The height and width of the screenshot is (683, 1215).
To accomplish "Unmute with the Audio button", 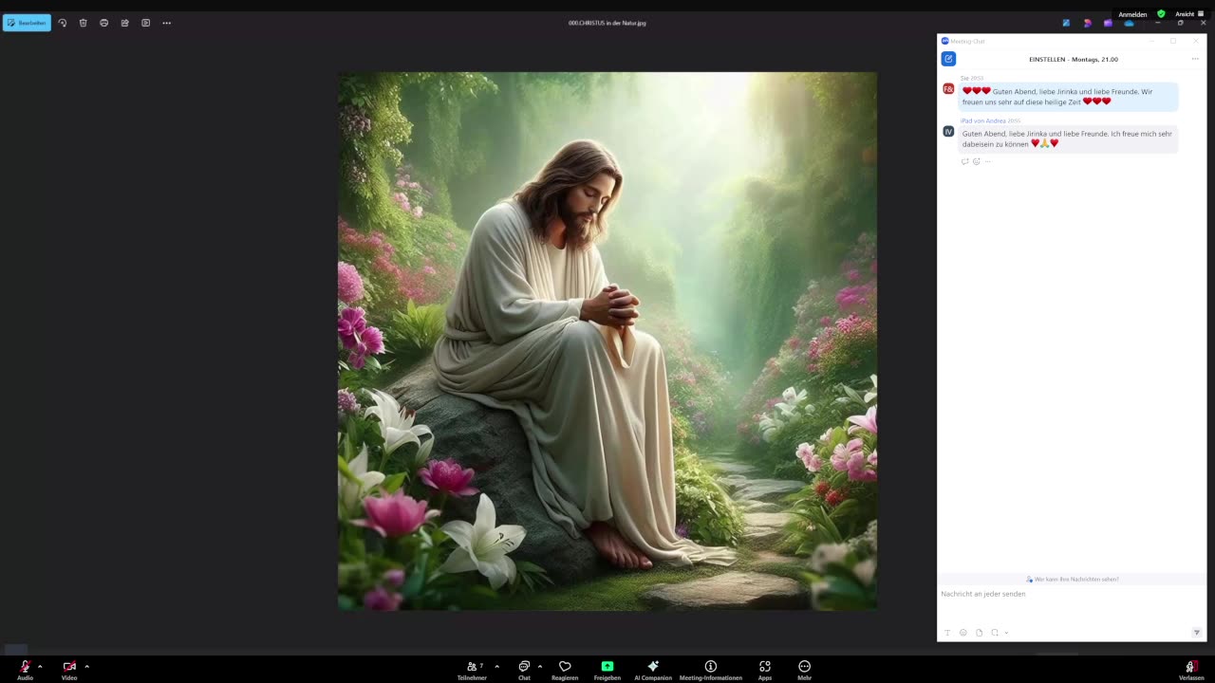I will coord(25,670).
